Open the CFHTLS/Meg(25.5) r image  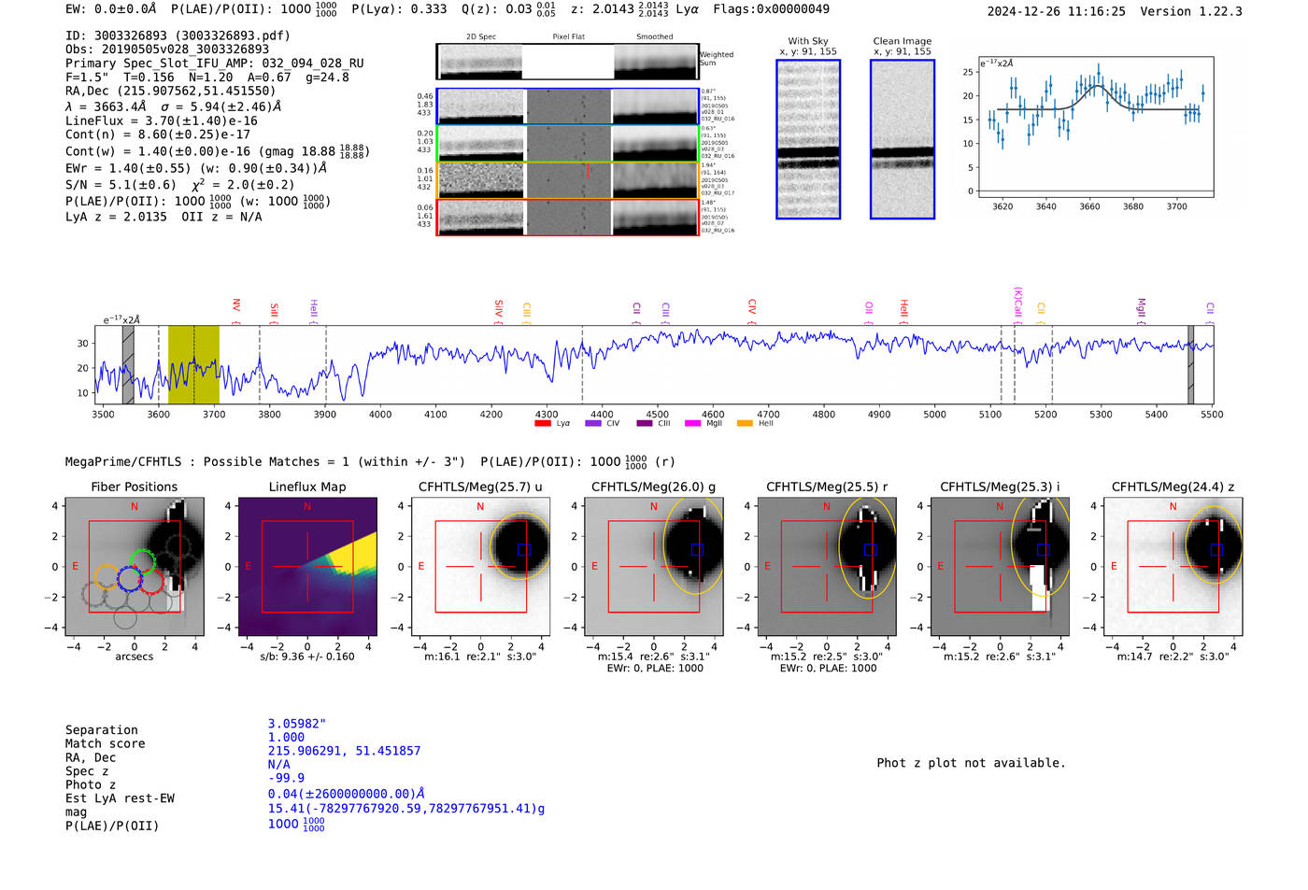pos(827,566)
